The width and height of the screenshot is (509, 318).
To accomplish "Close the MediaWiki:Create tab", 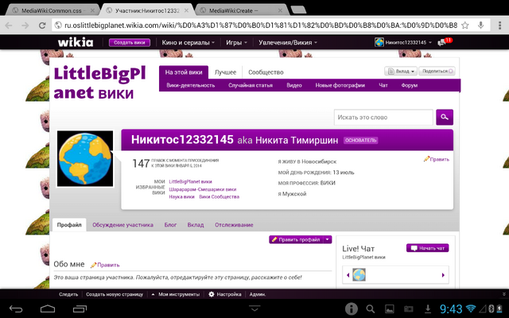I will tap(280, 10).
